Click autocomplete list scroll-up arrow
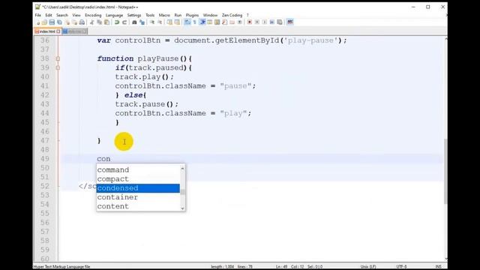This screenshot has width=480, height=270. tap(182, 168)
